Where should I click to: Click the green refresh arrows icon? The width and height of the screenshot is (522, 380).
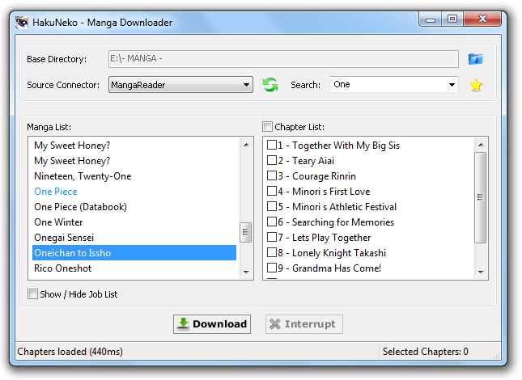[x=270, y=85]
